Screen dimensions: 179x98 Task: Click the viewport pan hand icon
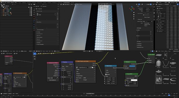(134, 15)
